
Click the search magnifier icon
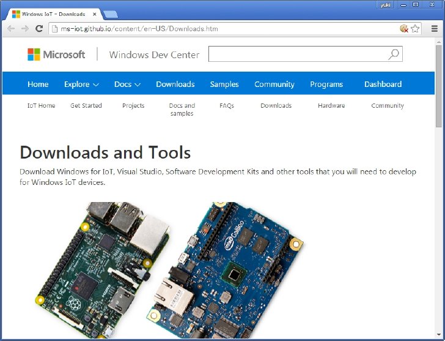coord(394,54)
